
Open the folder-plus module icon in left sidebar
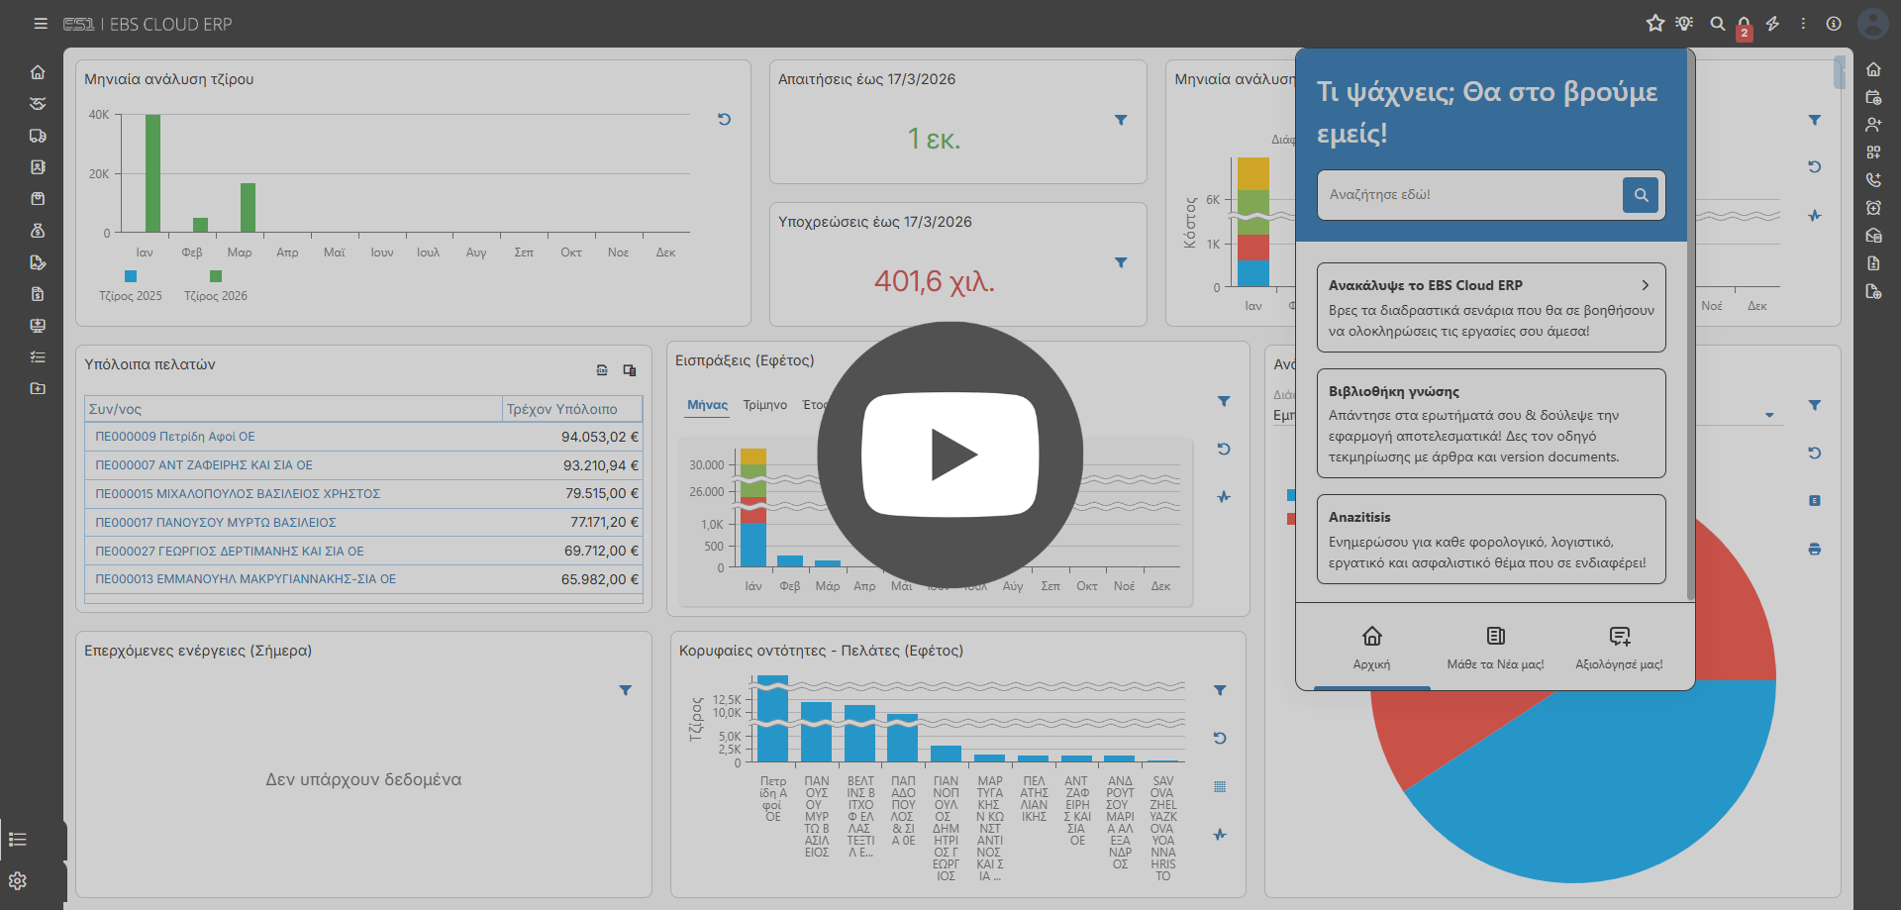click(x=38, y=388)
